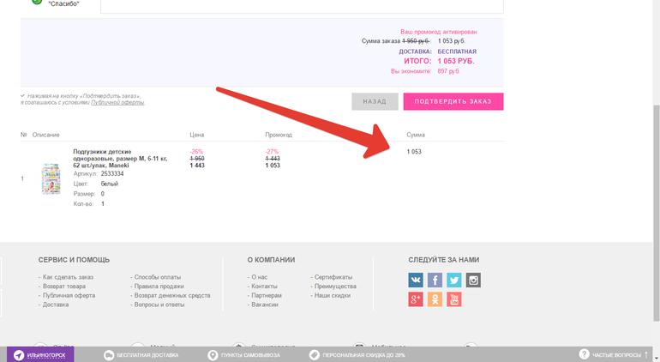This screenshot has width=660, height=362.
Task: Click the page vertical scrollbar
Action: tap(656, 129)
